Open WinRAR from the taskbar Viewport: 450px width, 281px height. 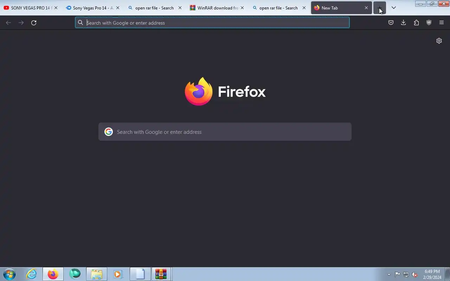click(x=161, y=274)
